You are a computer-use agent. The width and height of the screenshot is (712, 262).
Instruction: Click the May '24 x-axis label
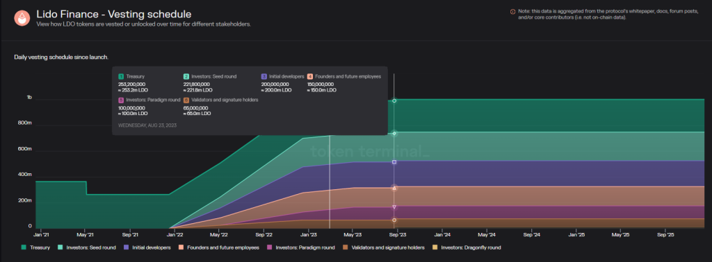pos(486,235)
